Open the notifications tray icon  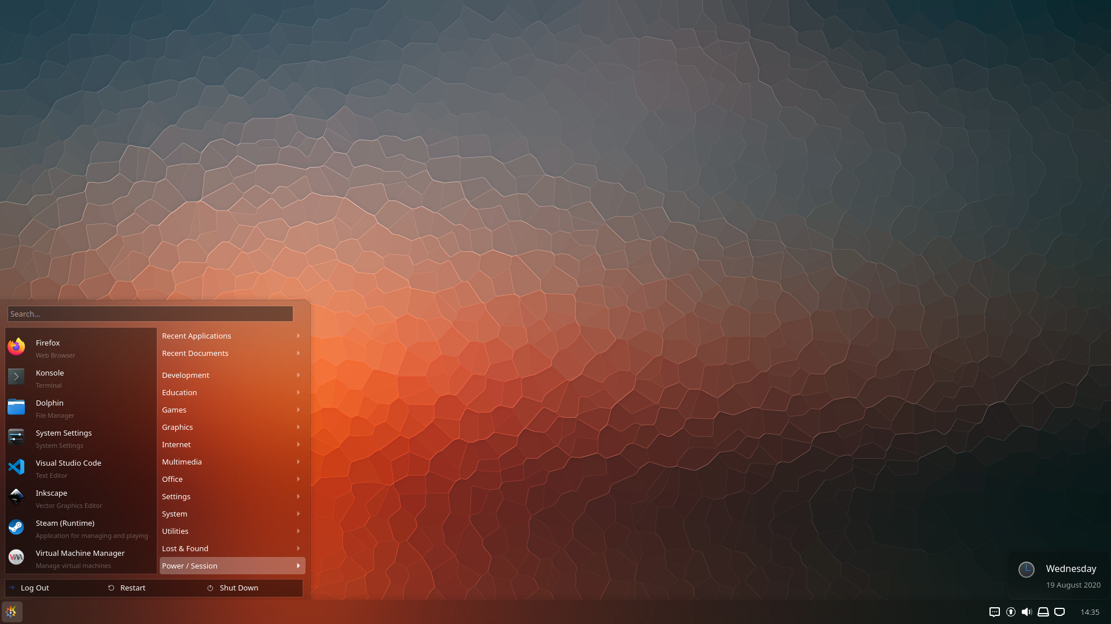995,612
